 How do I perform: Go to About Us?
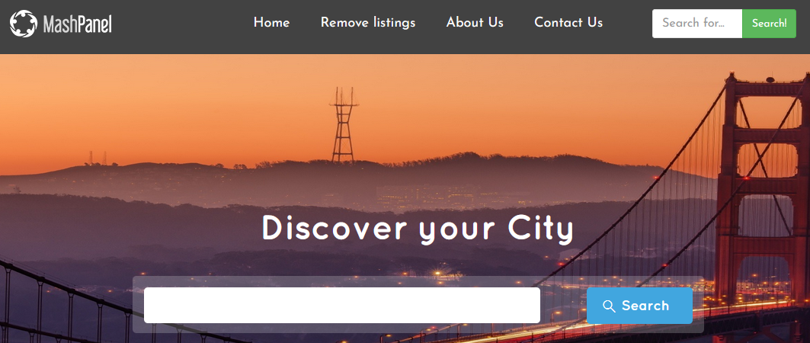[x=475, y=23]
